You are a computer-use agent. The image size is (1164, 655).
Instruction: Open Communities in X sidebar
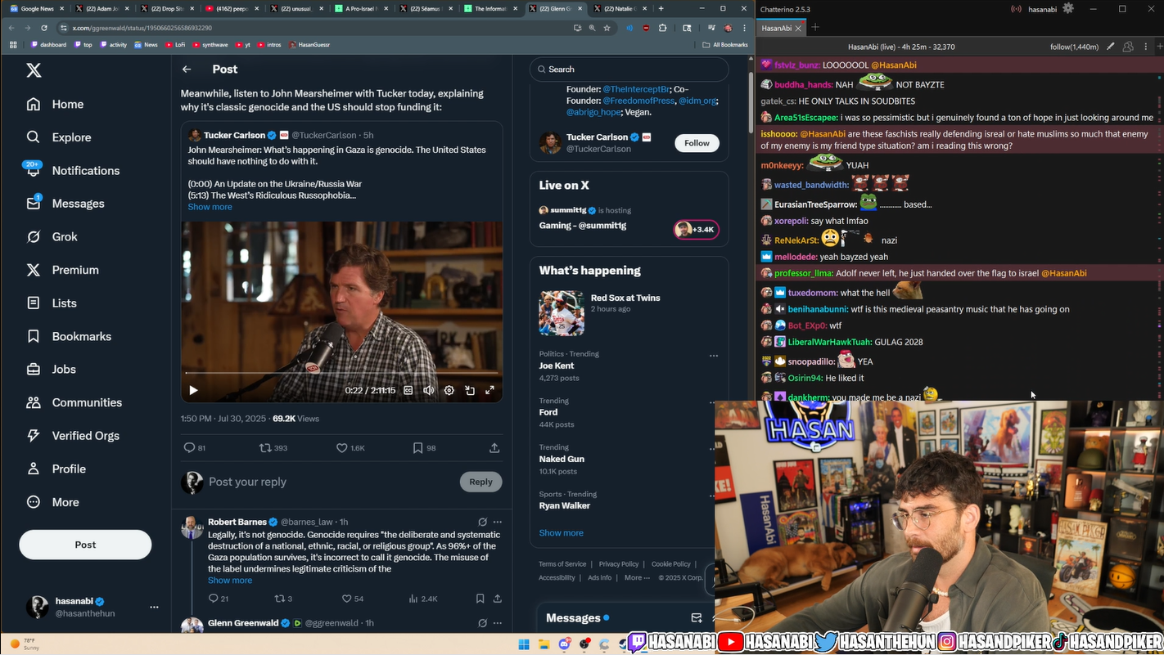pyautogui.click(x=74, y=402)
